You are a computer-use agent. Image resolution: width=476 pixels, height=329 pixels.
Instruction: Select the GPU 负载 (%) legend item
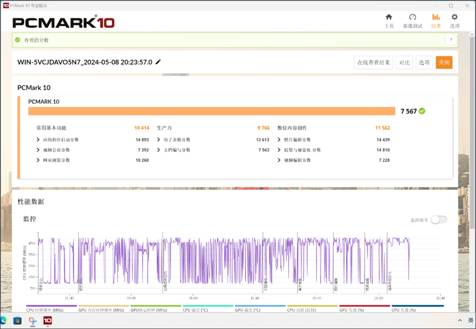(364, 308)
